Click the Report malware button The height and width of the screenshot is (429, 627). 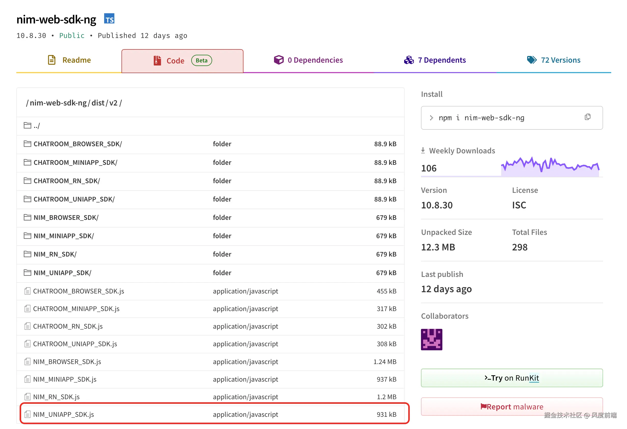512,406
